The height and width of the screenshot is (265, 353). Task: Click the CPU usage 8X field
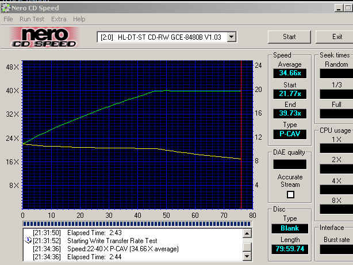tap(336, 209)
